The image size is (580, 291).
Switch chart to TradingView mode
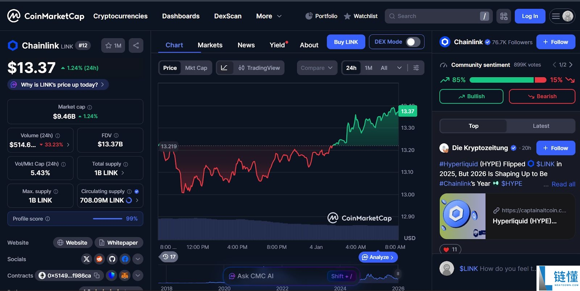coord(259,68)
